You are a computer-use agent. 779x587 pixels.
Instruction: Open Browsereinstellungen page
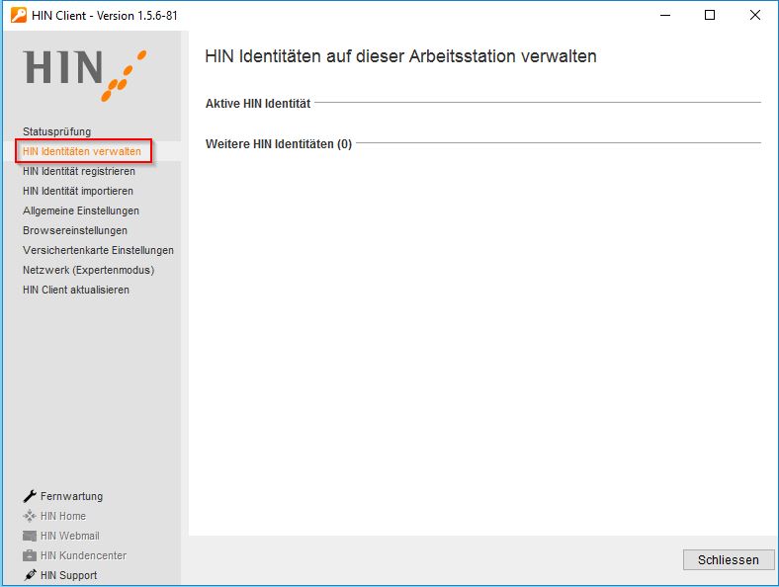tap(75, 230)
